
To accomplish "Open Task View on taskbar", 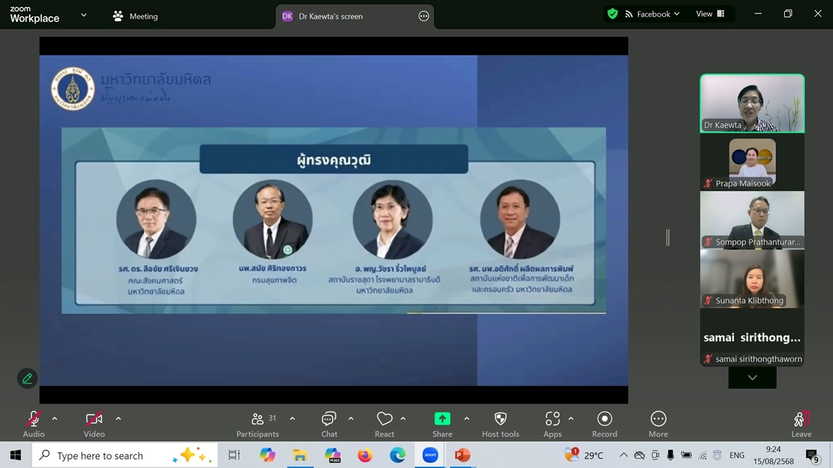I will tap(234, 455).
